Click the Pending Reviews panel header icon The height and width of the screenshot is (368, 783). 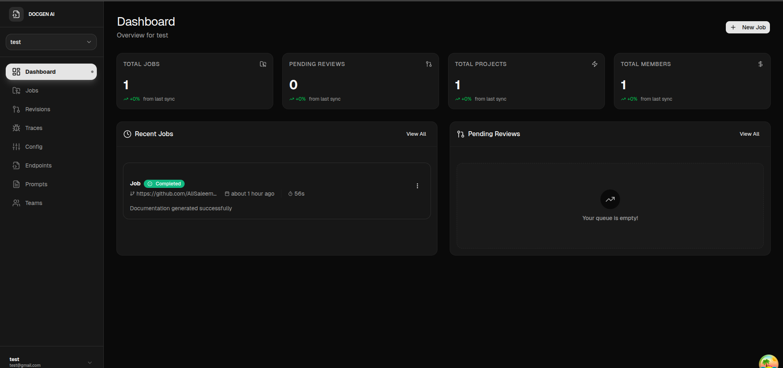pos(461,134)
